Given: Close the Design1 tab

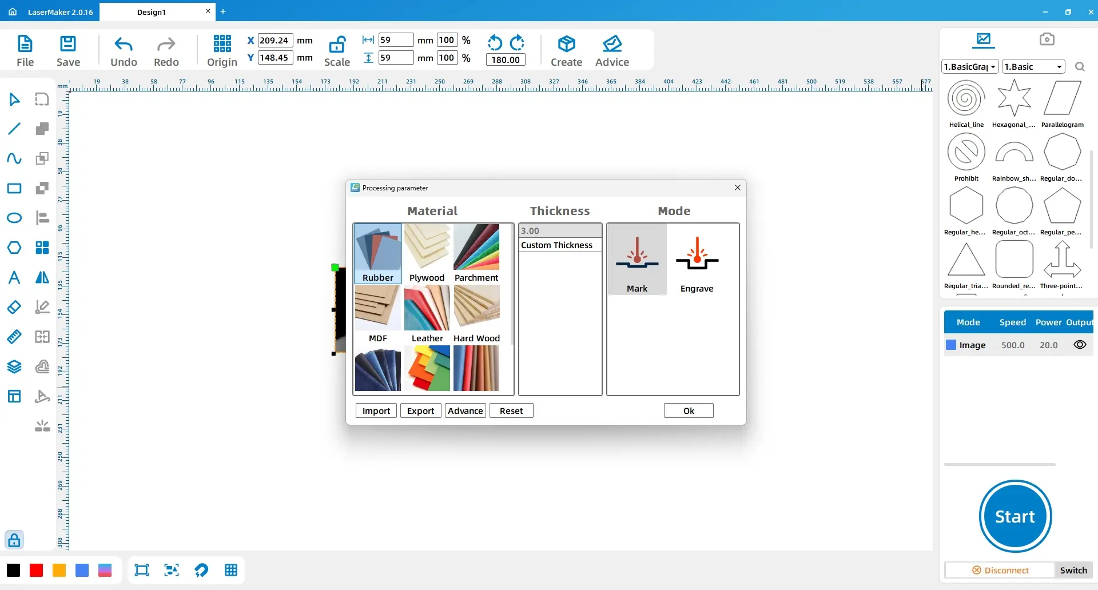Looking at the screenshot, I should tap(208, 11).
